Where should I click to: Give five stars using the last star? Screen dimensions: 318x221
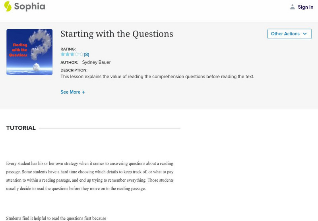tap(81, 54)
